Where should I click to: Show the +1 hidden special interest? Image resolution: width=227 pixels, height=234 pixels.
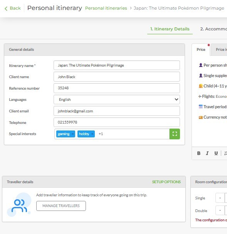click(x=101, y=134)
